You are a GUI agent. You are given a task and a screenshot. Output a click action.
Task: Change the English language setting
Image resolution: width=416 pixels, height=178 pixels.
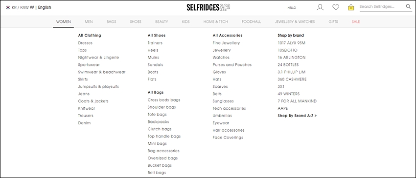click(45, 7)
